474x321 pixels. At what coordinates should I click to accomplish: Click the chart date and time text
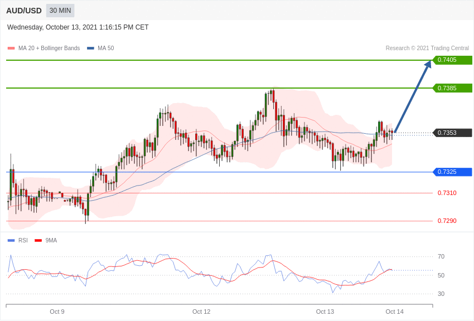[78, 27]
